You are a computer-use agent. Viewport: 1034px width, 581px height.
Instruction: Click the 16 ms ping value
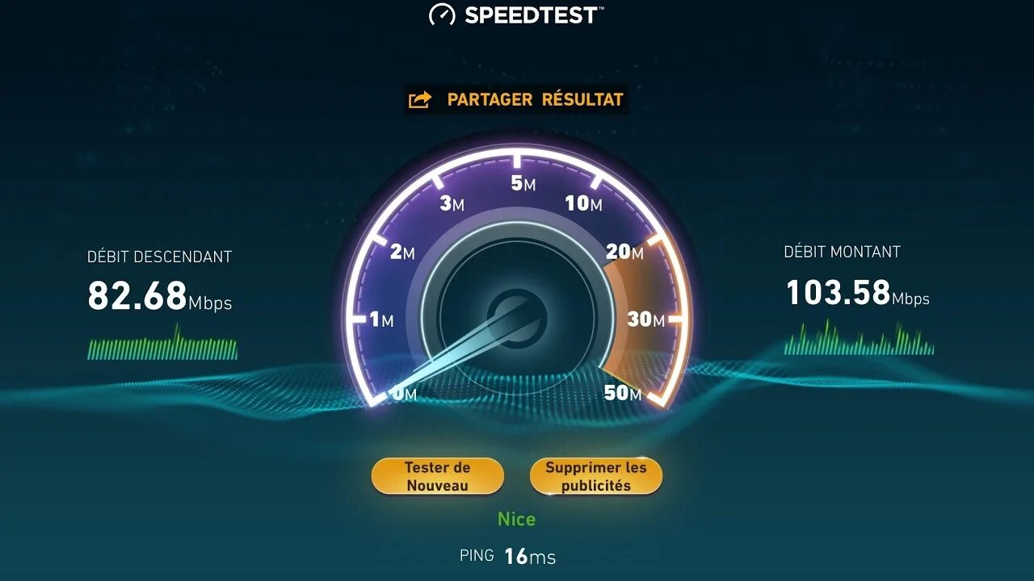click(530, 556)
